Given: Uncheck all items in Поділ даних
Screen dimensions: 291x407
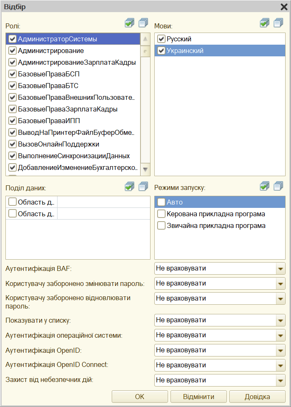Looking at the screenshot, I should click(x=143, y=186).
